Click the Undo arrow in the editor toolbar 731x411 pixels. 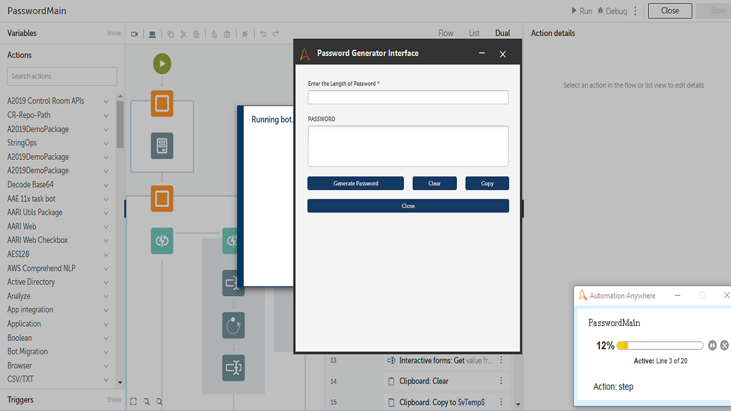[x=263, y=34]
